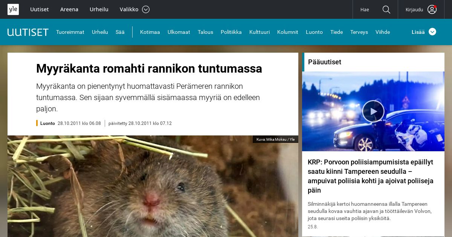Play the Pääuutiset police video
The image size is (452, 237).
[373, 111]
